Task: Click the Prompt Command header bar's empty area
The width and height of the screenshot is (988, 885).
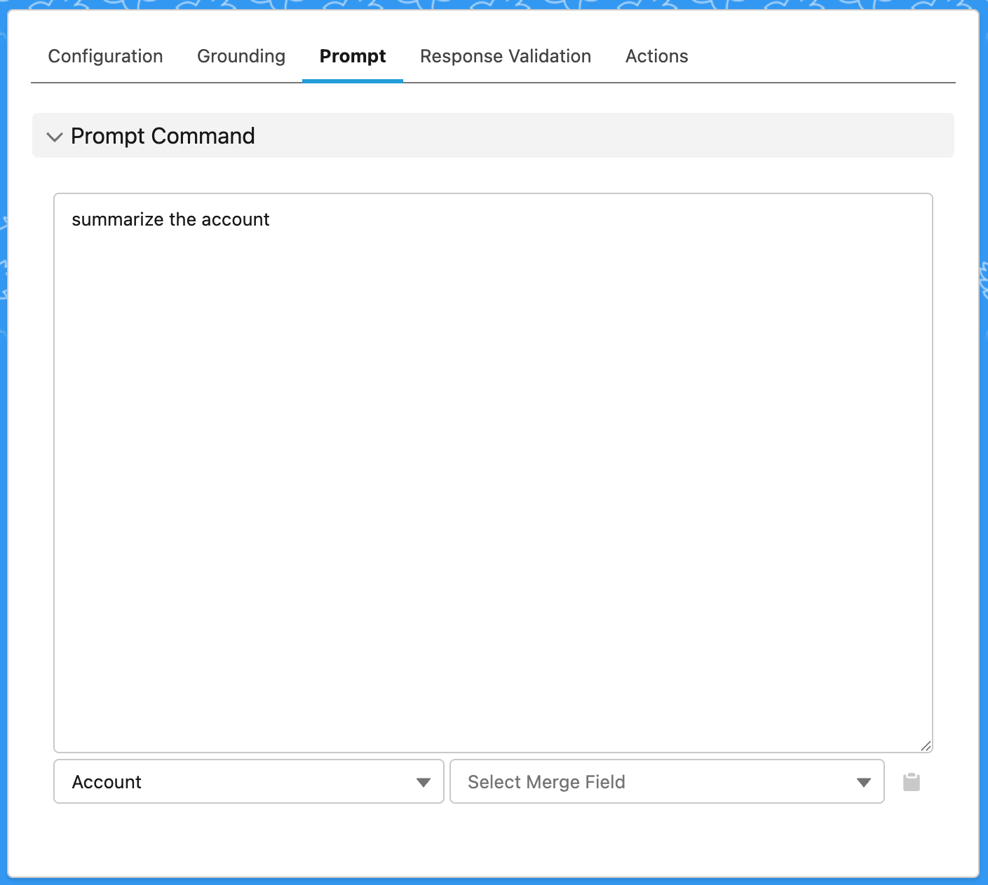Action: [596, 136]
